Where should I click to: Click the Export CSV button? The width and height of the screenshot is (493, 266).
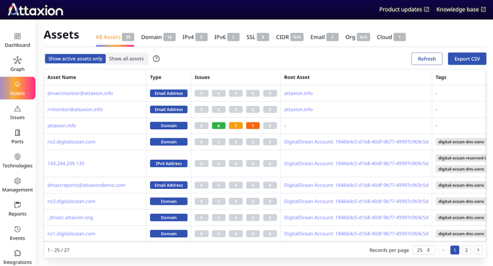click(x=467, y=59)
